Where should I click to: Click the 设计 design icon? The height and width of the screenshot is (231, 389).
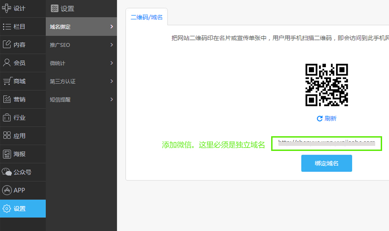point(6,8)
